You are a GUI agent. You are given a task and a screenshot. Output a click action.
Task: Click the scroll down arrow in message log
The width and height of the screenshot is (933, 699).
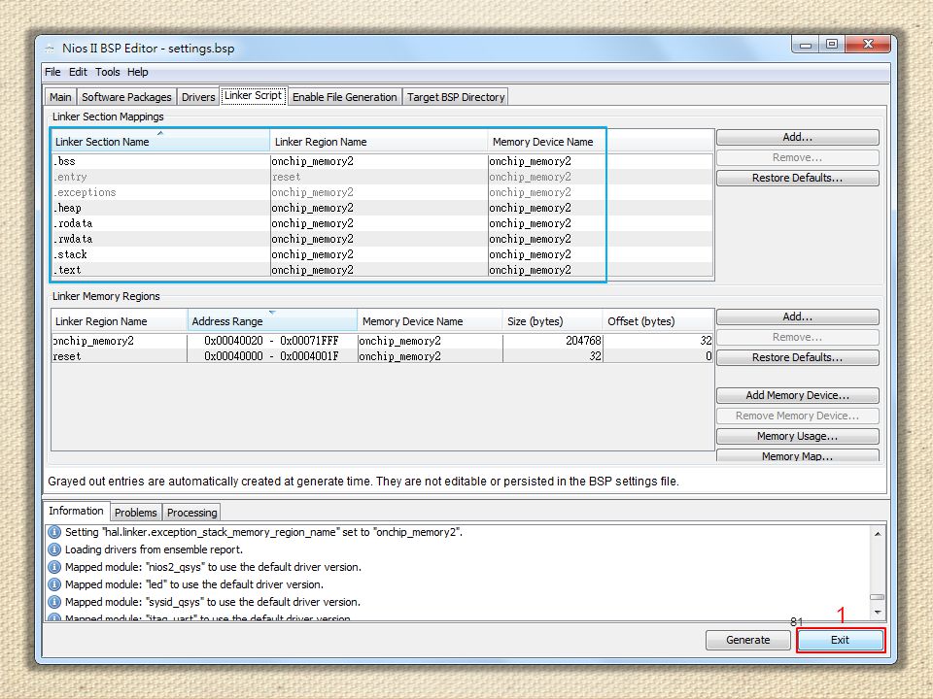[878, 613]
